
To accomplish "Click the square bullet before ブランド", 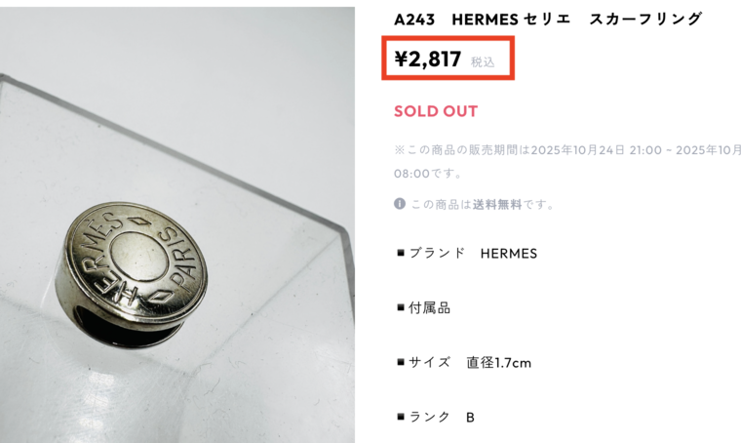I will [x=401, y=253].
